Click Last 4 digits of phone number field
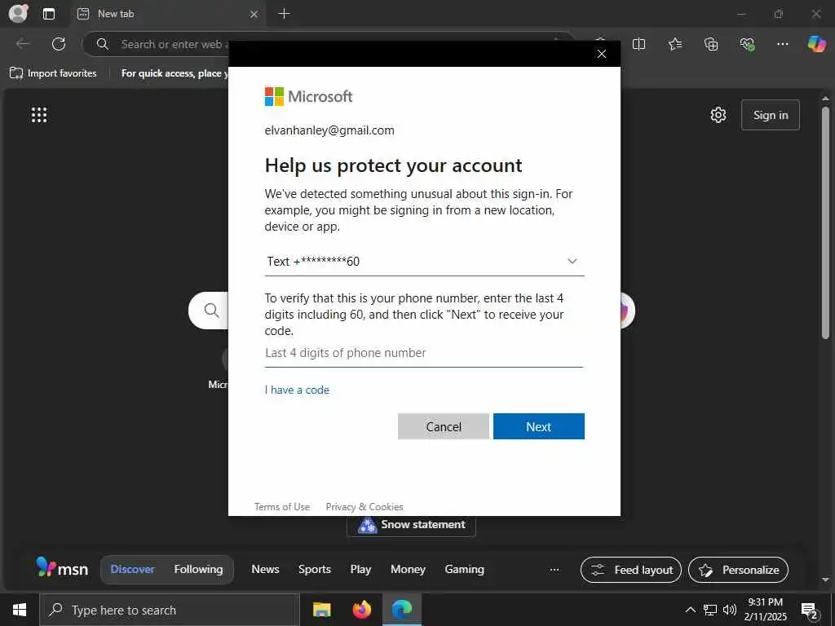Viewport: 835px width, 626px height. pyautogui.click(x=424, y=353)
